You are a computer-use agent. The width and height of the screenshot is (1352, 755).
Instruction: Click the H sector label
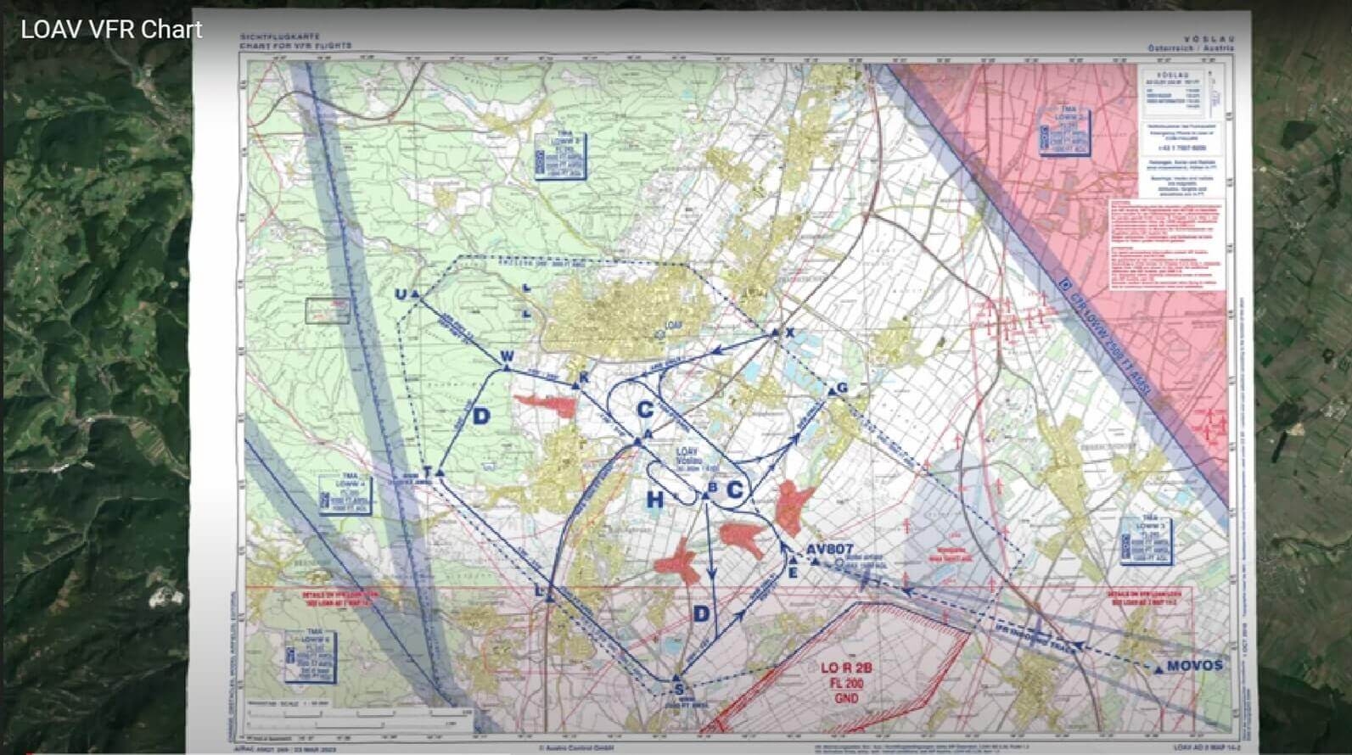pos(654,500)
